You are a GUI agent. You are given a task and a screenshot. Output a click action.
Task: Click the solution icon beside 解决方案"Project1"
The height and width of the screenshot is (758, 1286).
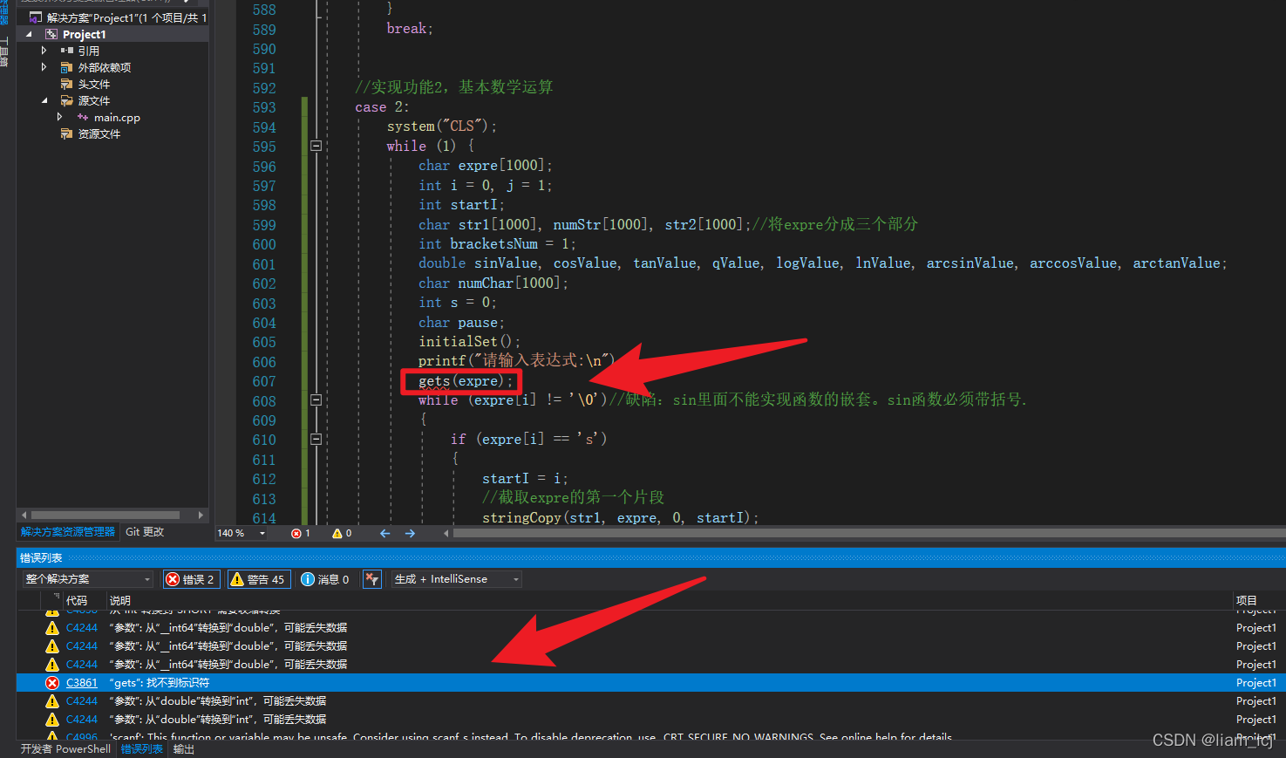tap(36, 17)
